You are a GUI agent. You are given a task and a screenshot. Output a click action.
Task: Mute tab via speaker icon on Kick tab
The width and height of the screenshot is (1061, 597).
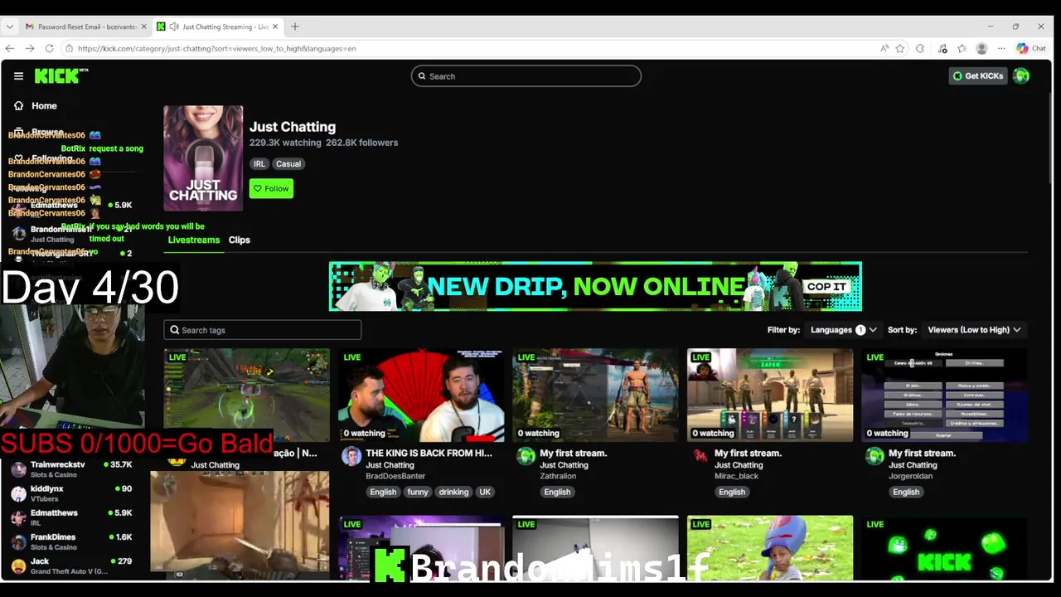174,27
